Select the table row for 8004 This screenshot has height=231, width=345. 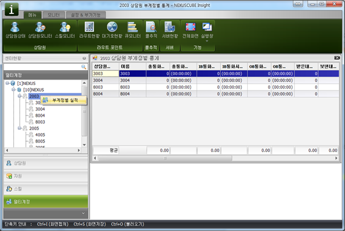[x=216, y=94]
